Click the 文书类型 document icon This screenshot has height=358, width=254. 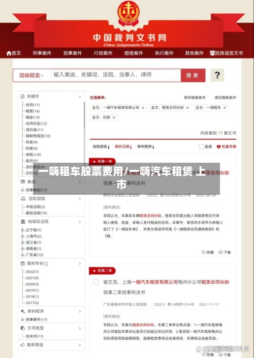[x=23, y=328]
